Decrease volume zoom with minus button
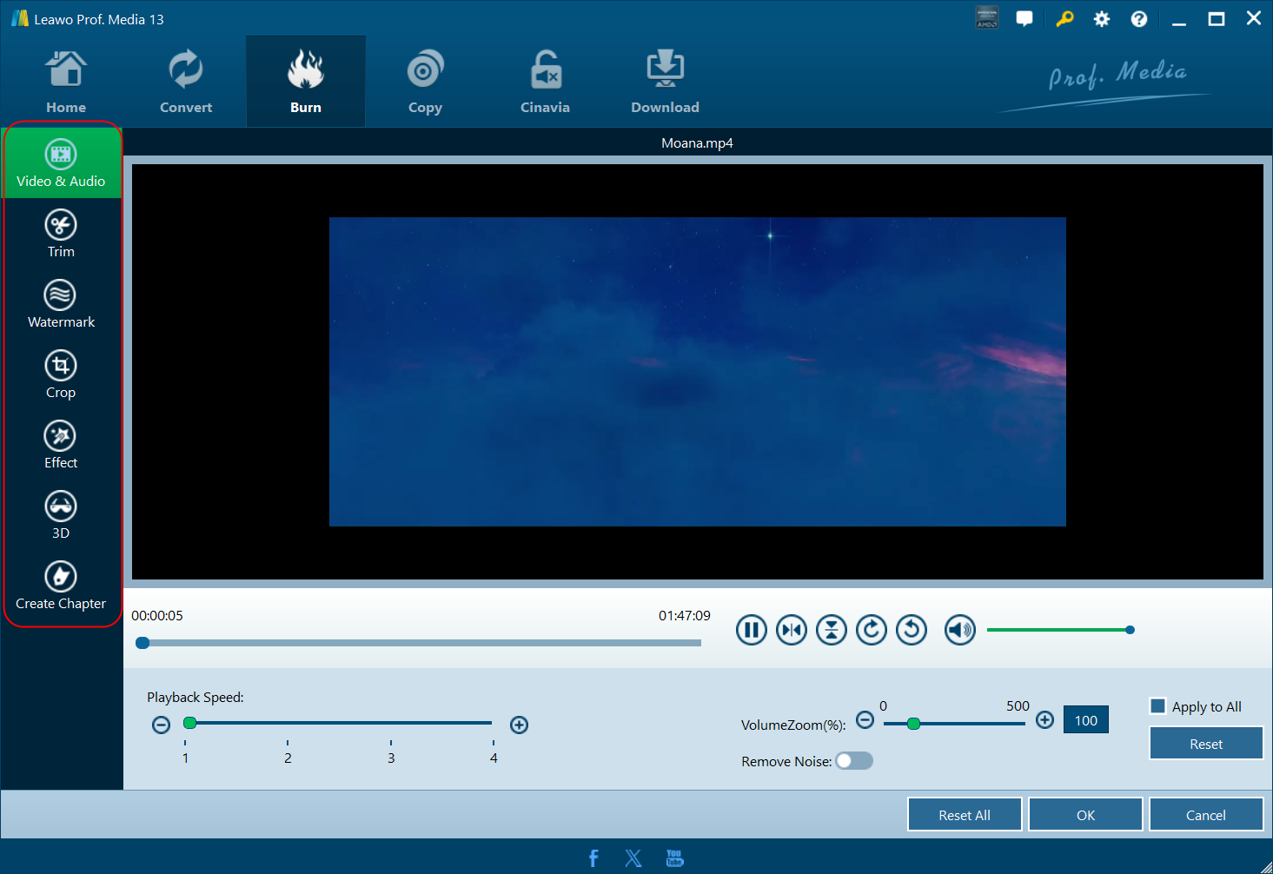The image size is (1273, 874). (x=865, y=719)
